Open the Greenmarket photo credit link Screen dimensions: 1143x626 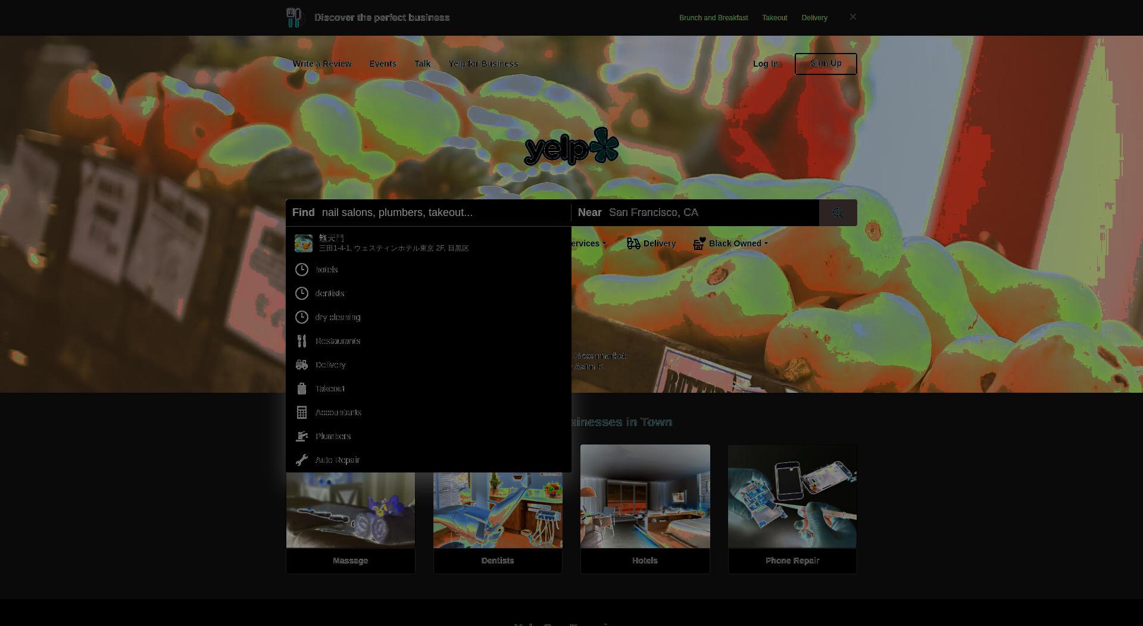[x=599, y=356]
